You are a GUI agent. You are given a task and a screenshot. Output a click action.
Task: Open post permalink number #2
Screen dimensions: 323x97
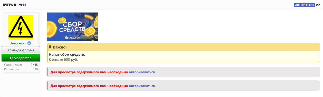pyautogui.click(x=318, y=5)
